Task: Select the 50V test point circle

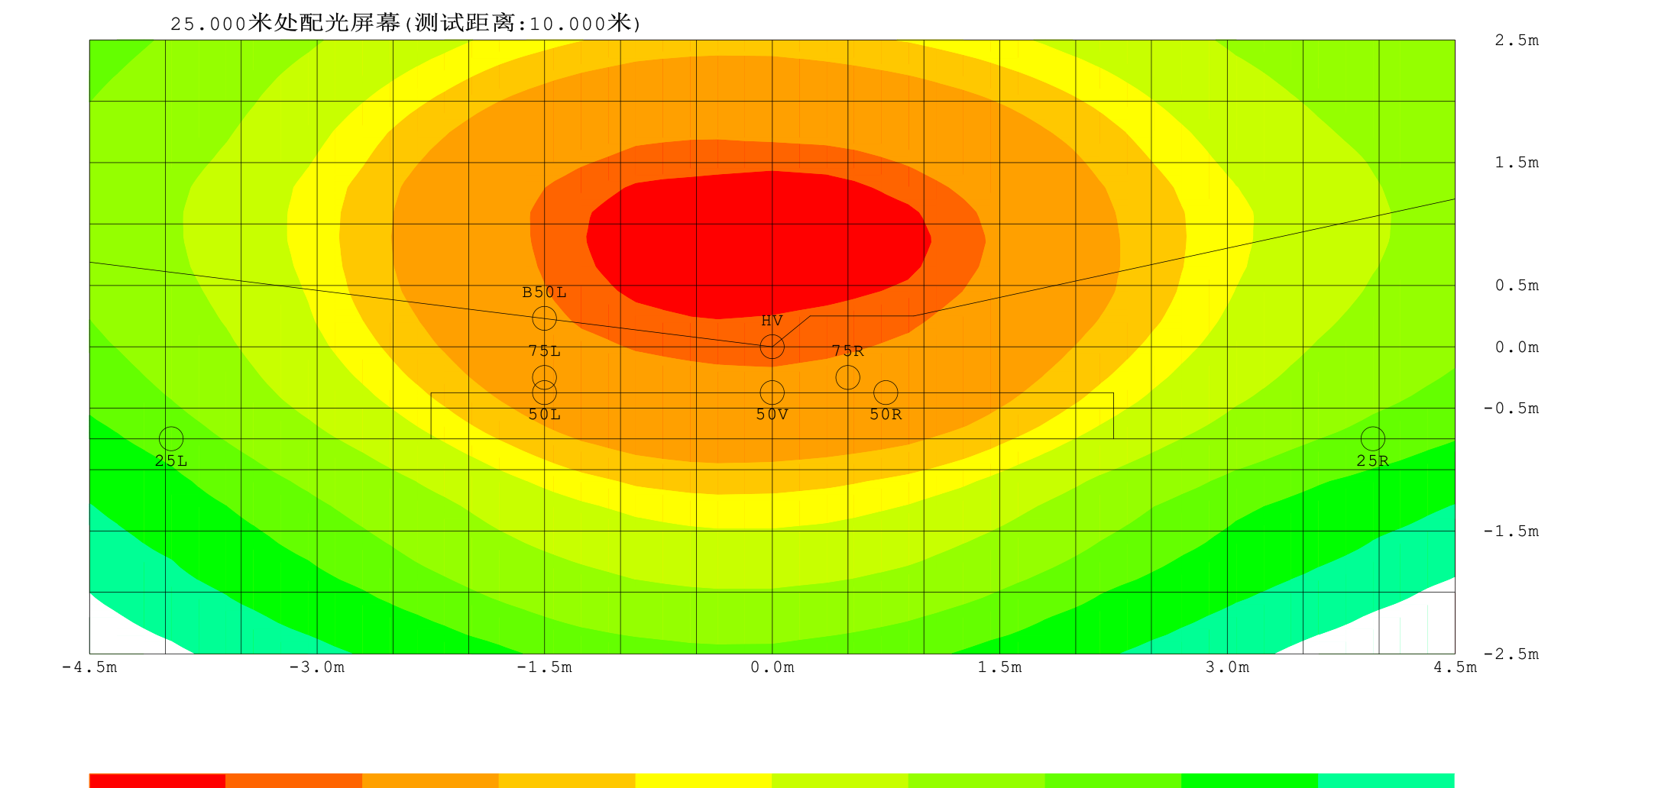Action: [772, 392]
